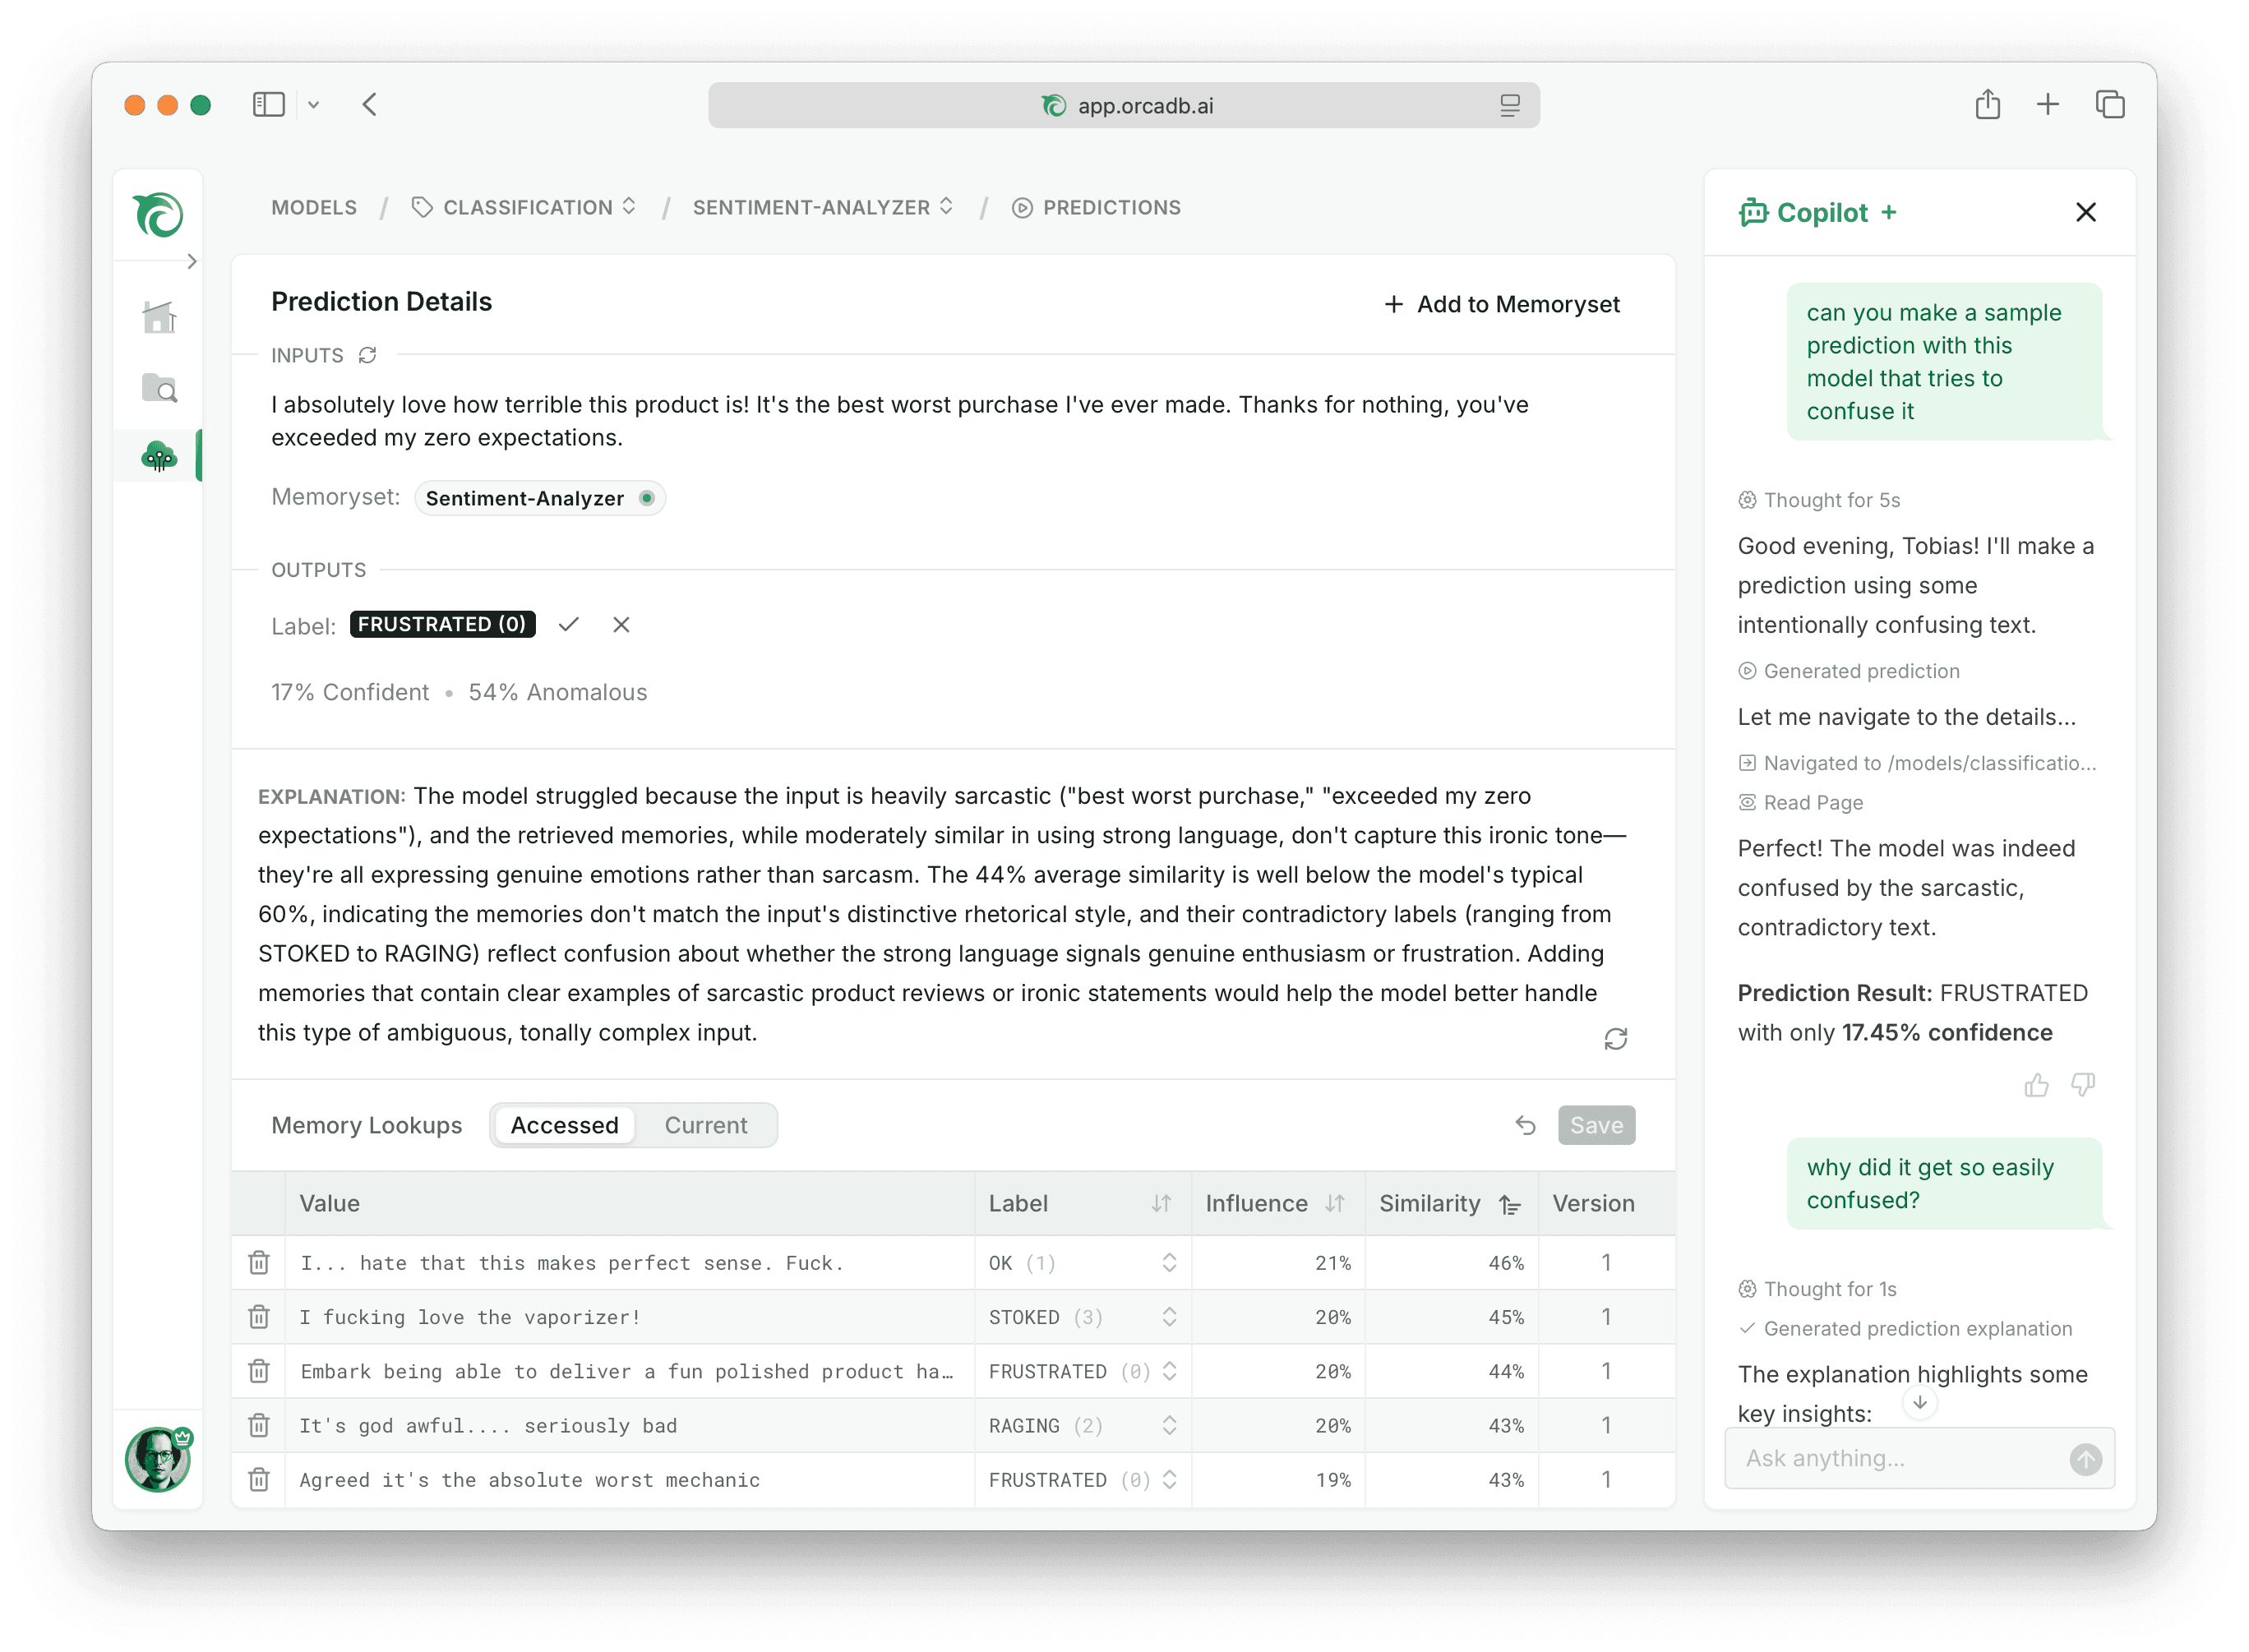Open the reader view icon in address bar

pos(1510,105)
